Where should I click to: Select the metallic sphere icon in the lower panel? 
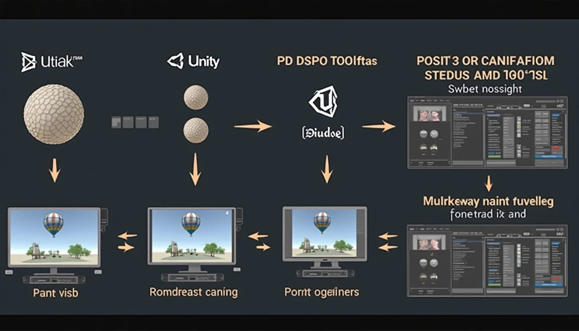coord(434,262)
